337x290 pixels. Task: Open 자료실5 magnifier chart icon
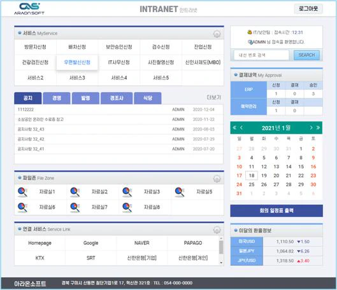[x=180, y=192]
